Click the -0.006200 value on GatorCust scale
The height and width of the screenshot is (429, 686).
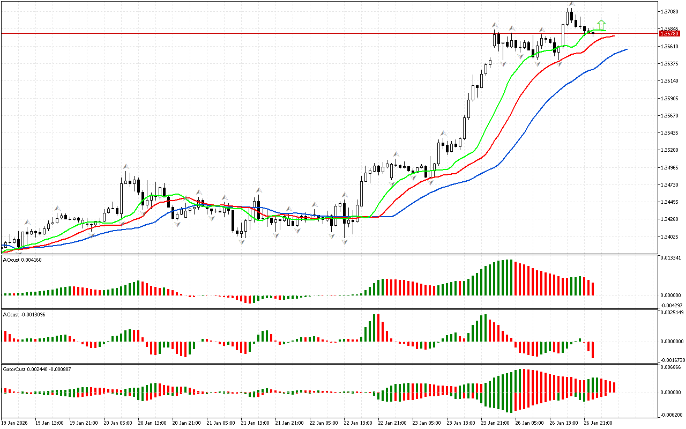click(x=670, y=415)
